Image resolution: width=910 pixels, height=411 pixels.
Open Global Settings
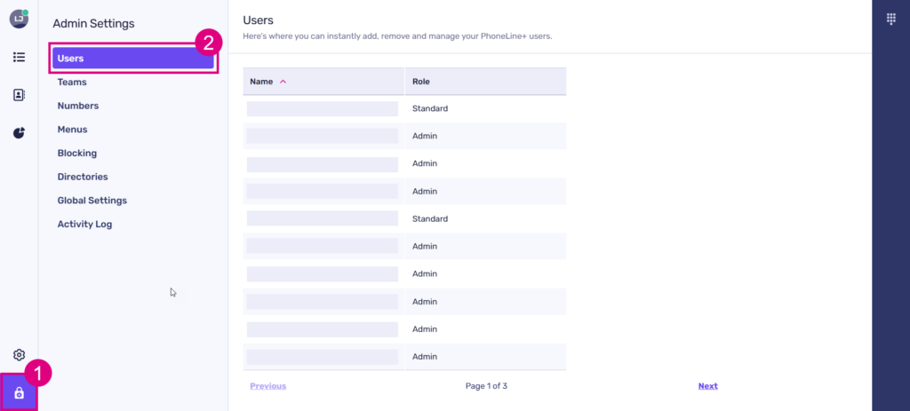(x=92, y=201)
